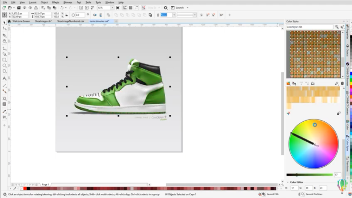Select the Pick tool
The image size is (352, 198).
4,23
